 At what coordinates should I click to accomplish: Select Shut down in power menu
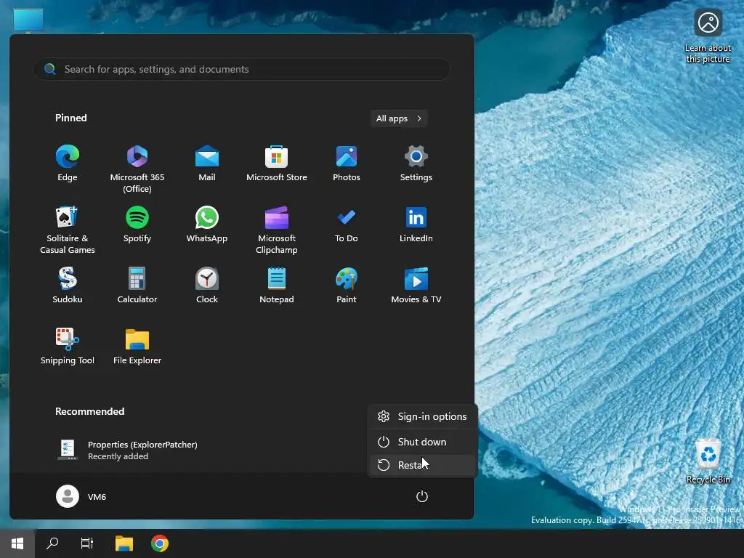[x=422, y=442]
